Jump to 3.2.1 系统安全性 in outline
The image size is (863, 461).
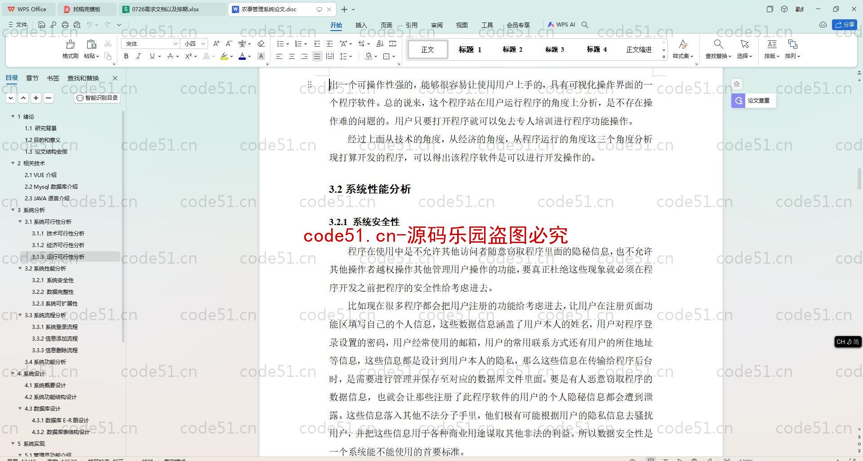click(x=53, y=280)
